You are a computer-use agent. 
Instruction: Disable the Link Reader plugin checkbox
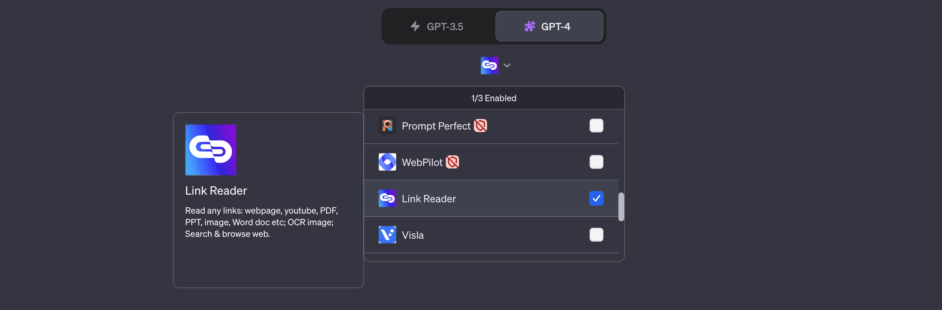(597, 198)
